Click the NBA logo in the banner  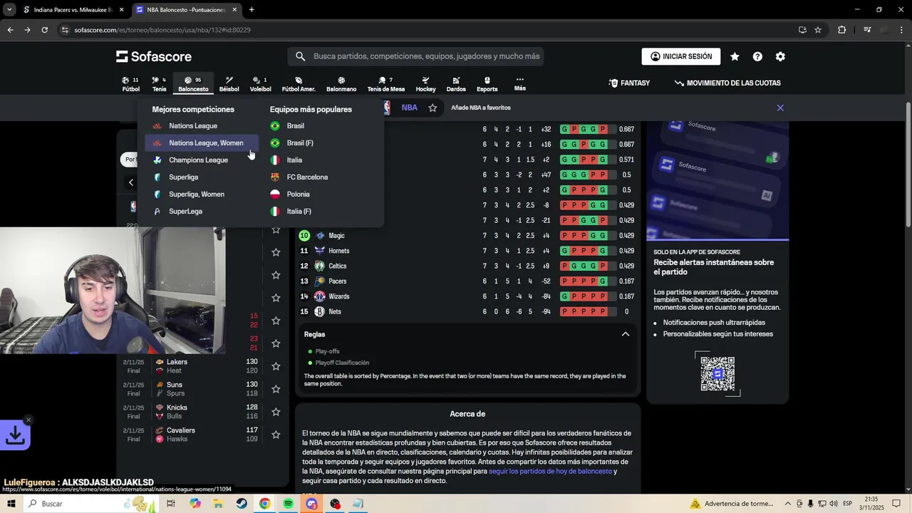387,108
